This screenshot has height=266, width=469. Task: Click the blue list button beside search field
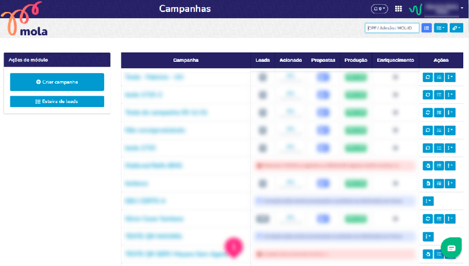pos(426,28)
